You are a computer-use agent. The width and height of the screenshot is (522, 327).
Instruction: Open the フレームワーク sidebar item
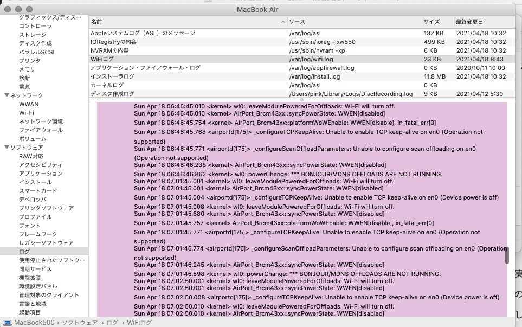pos(38,234)
